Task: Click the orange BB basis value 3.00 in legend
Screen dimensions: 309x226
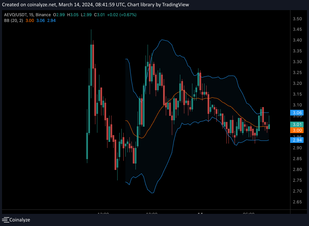Action: [x=29, y=21]
